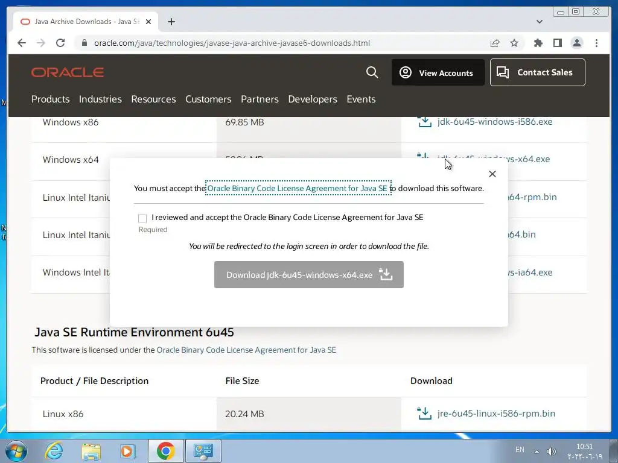Viewport: 618px width, 463px height.
Task: Reload the Oracle page
Action: (x=60, y=43)
